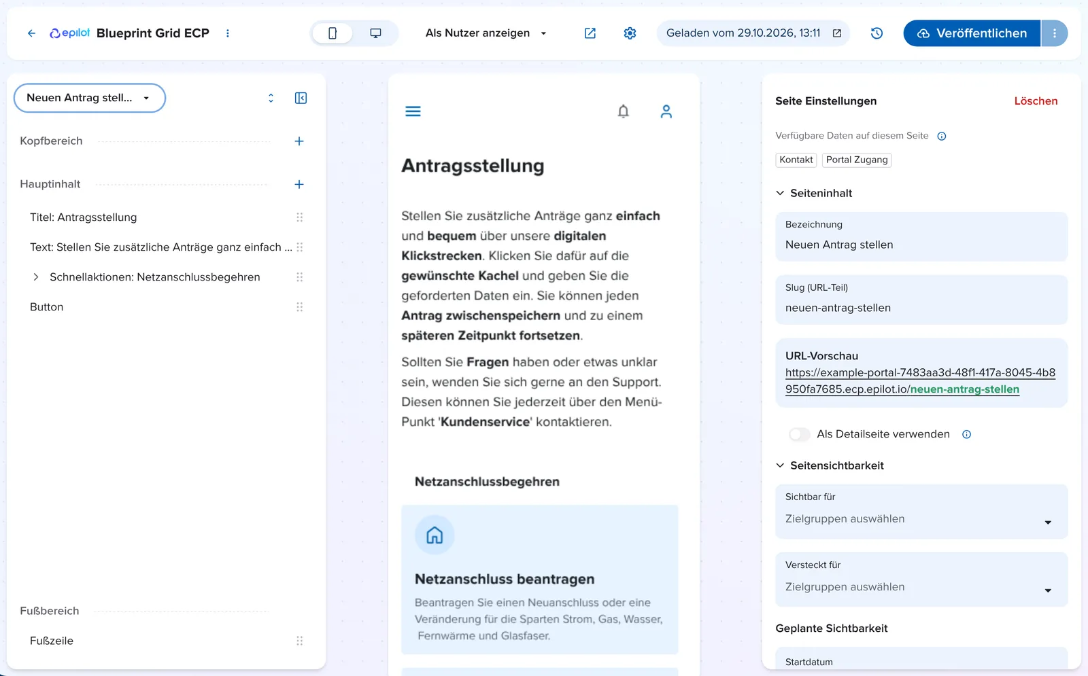1088x676 pixels.
Task: Click drag handle of Titel: Antragsstellung
Action: coord(300,217)
